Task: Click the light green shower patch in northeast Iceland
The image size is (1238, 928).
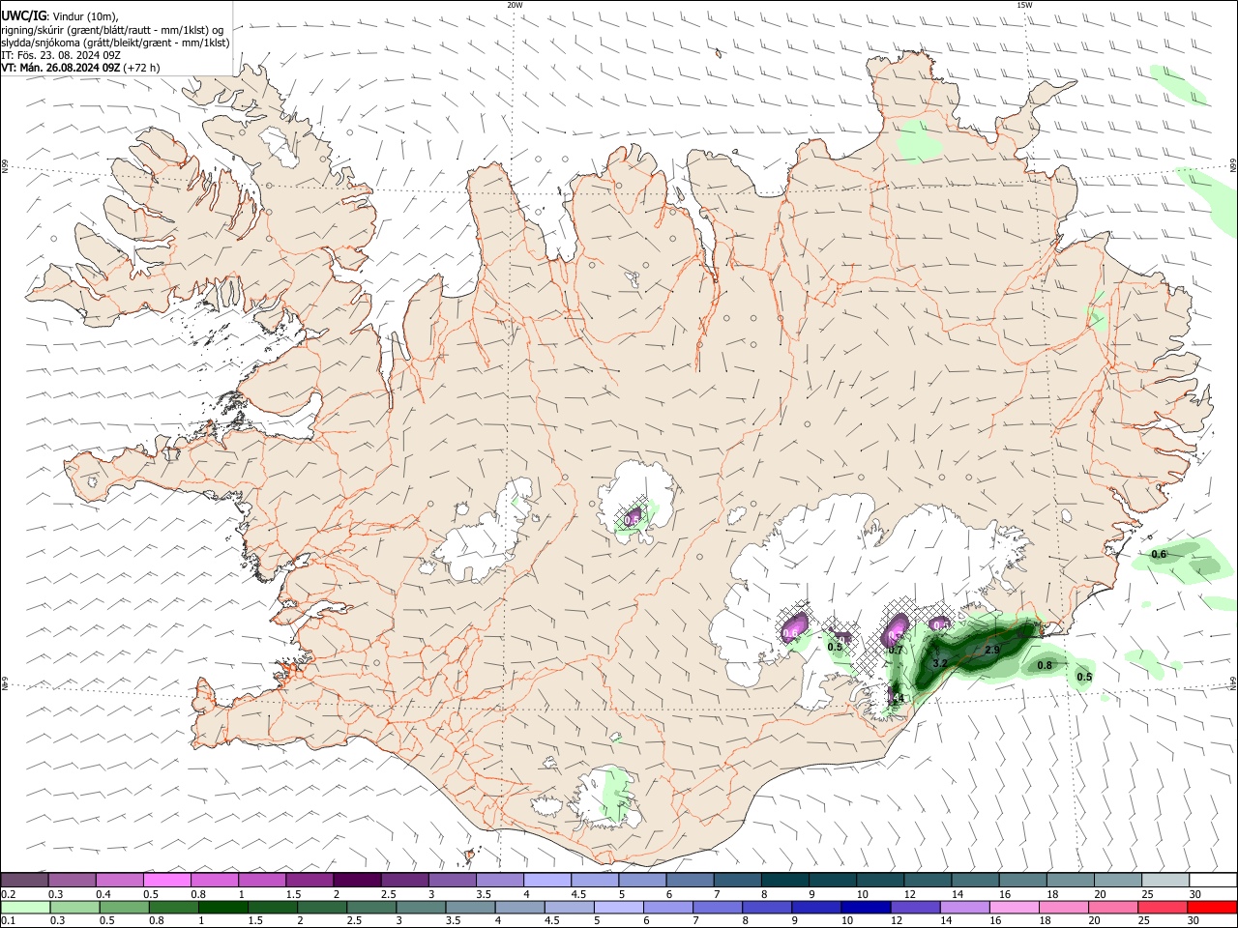Action: point(918,141)
